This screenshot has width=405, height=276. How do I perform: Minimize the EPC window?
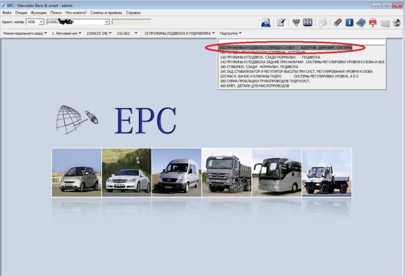(x=376, y=5)
